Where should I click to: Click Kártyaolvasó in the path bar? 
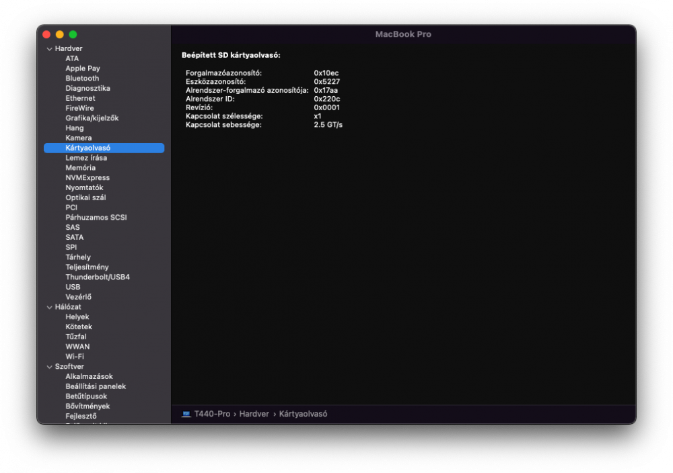point(303,414)
